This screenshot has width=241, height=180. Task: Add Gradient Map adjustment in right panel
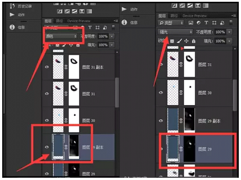205,6
